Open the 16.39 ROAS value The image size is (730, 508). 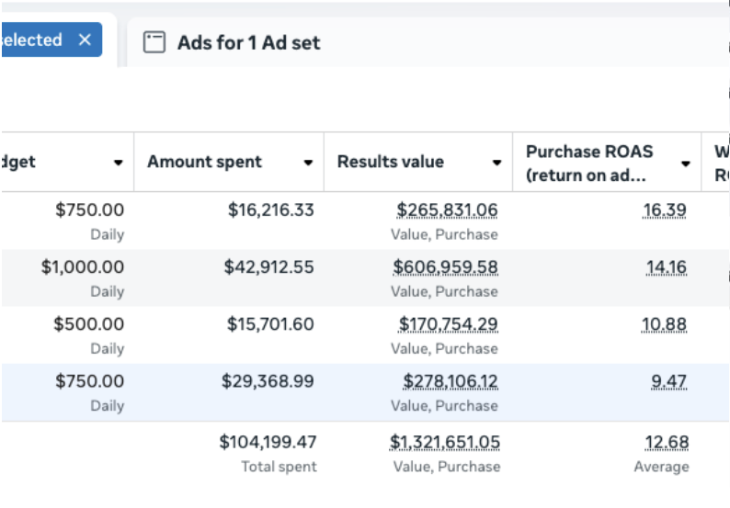(x=665, y=209)
